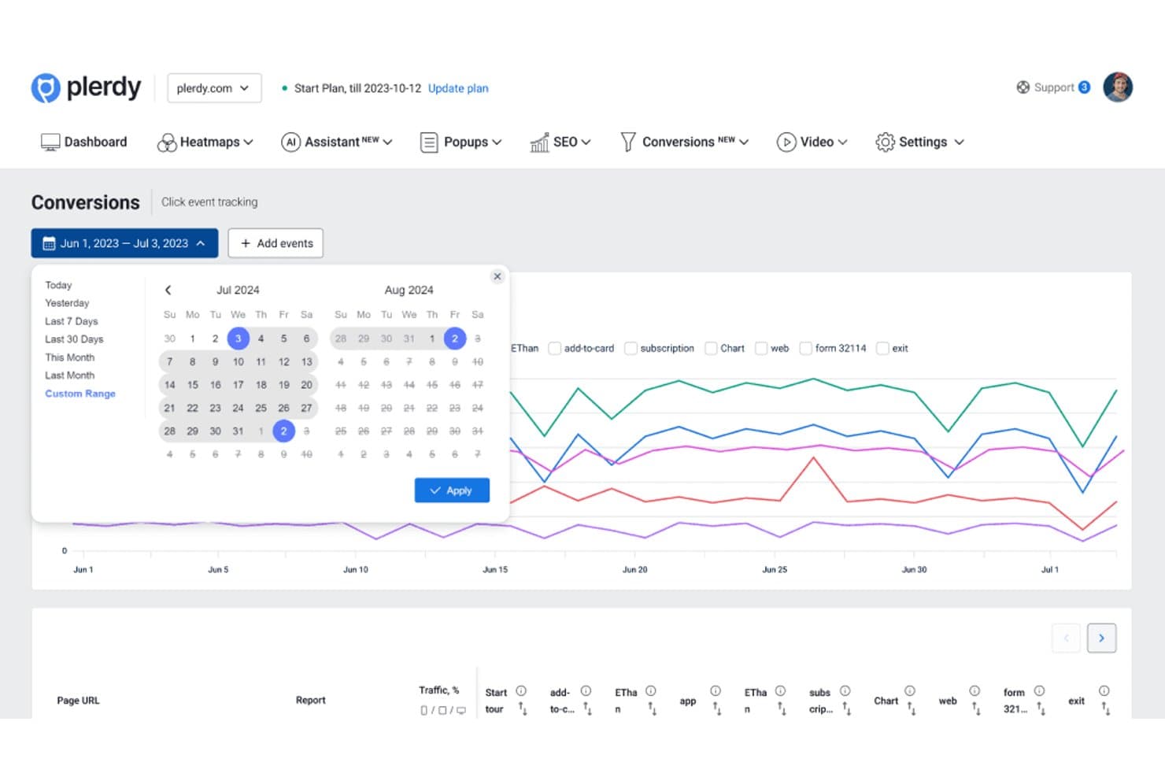The height and width of the screenshot is (777, 1165).
Task: Choose the Last 30 Days preset
Action: (x=74, y=339)
